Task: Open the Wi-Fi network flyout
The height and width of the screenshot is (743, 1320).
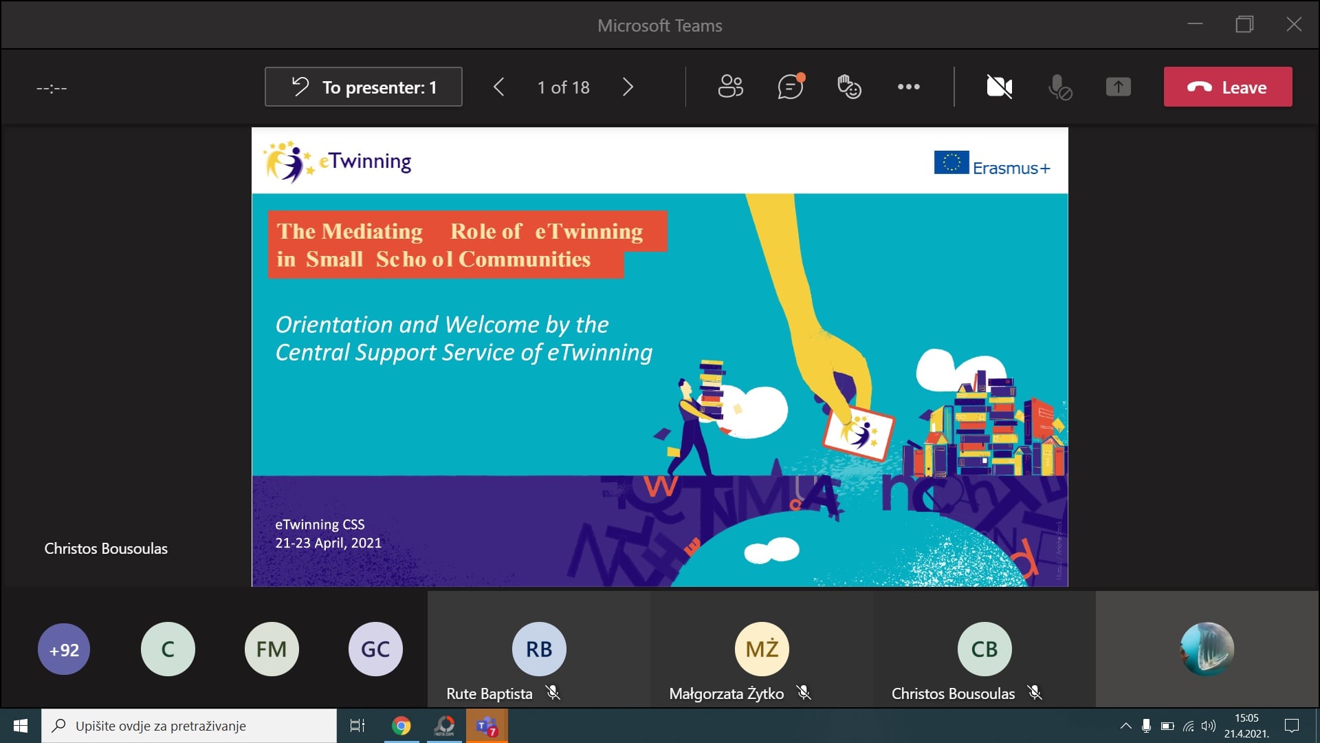Action: click(1188, 726)
